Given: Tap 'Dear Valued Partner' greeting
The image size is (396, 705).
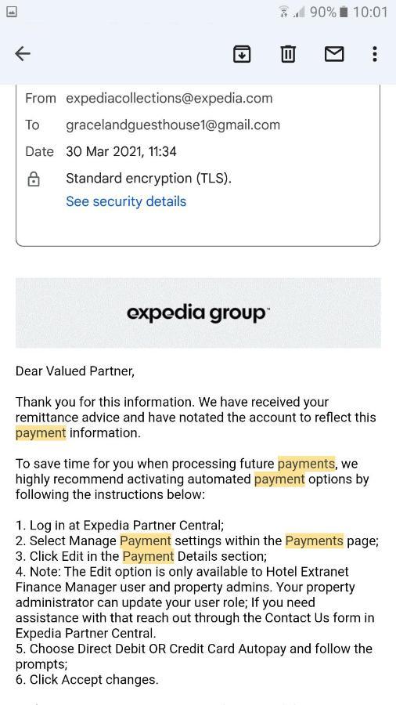Looking at the screenshot, I should coord(75,371).
